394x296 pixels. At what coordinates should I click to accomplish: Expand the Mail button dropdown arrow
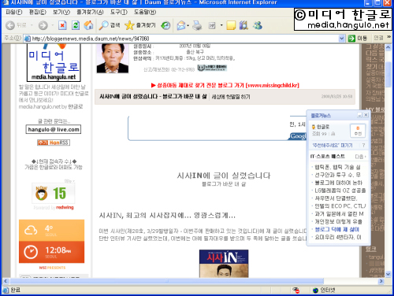click(188, 25)
